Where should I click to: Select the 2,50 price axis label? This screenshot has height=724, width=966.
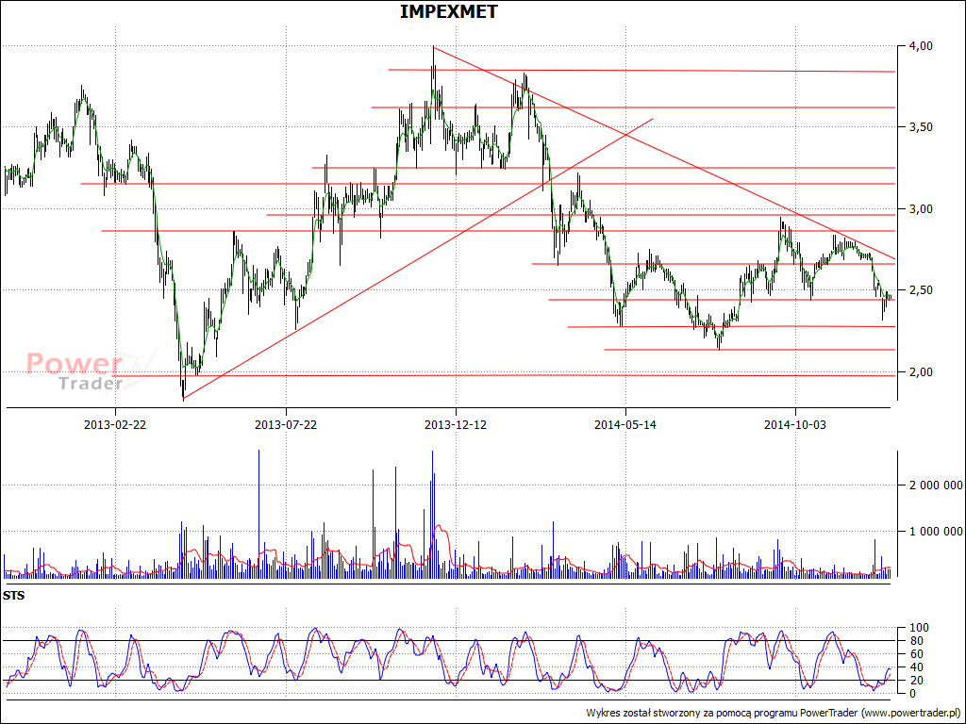[x=919, y=290]
